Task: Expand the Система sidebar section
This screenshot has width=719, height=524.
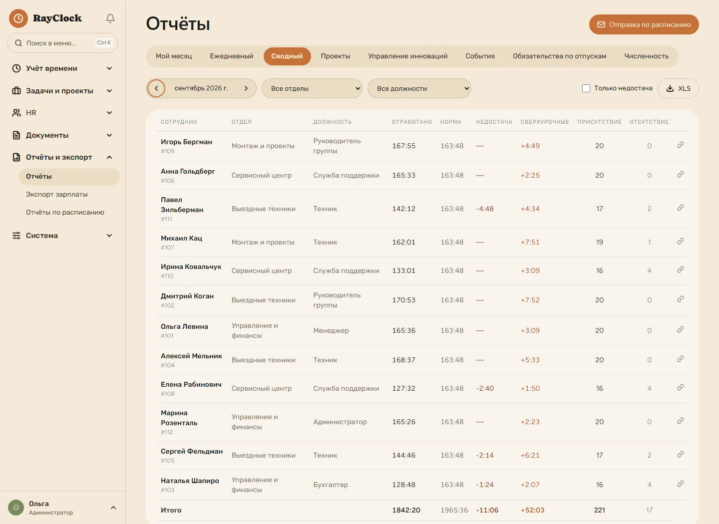Action: click(63, 236)
